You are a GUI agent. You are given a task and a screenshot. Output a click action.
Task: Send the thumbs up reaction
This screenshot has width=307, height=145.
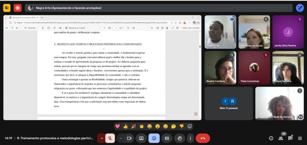point(125,126)
